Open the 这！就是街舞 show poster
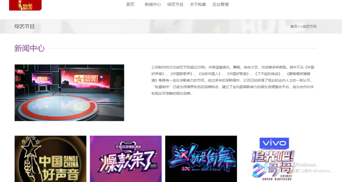This screenshot has width=342, height=182. [201, 159]
